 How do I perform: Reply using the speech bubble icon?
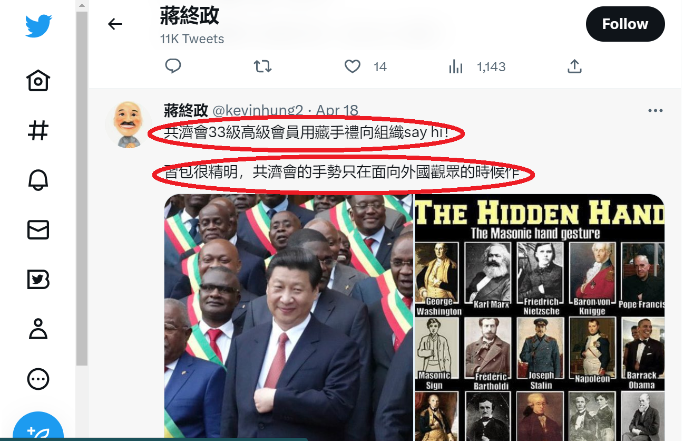click(x=173, y=66)
